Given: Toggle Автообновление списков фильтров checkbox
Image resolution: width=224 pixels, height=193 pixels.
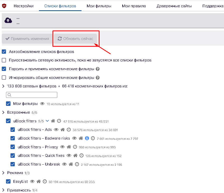Looking at the screenshot, I should tap(4, 51).
